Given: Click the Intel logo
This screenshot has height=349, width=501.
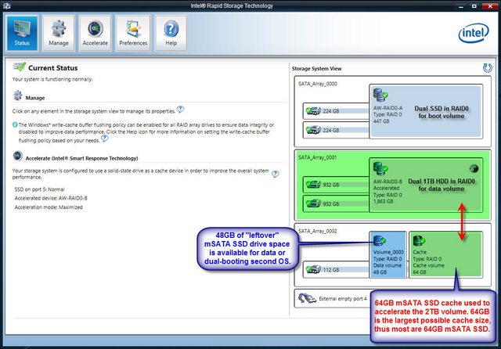Looking at the screenshot, I should [x=474, y=33].
